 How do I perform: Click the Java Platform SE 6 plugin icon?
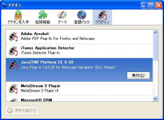[x=13, y=65]
